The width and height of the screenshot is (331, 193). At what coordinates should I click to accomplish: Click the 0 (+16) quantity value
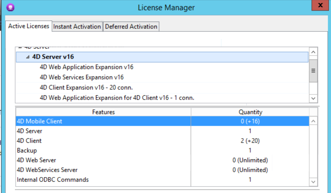pos(250,121)
